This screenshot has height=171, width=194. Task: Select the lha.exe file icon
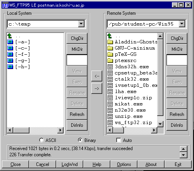pos(110,92)
